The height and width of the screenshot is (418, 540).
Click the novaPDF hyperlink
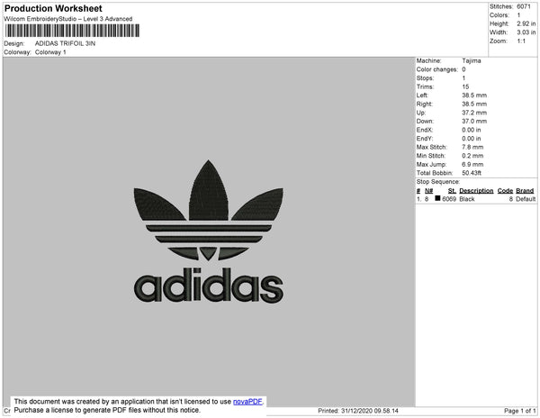(247, 402)
